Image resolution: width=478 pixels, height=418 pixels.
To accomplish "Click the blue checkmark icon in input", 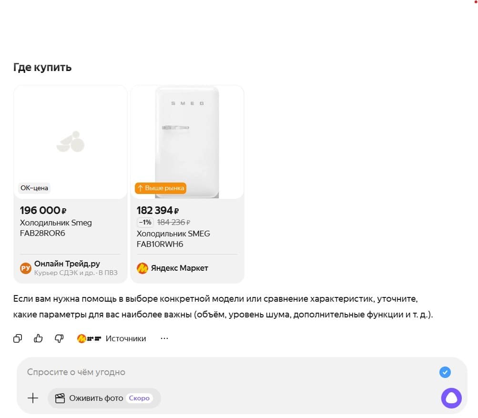I will click(x=445, y=372).
